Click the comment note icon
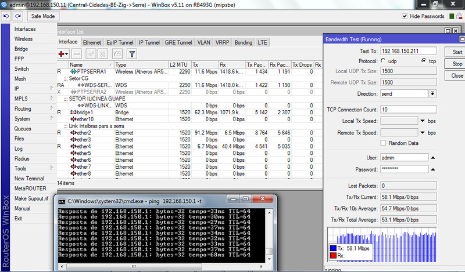The image size is (465, 272). click(x=116, y=54)
